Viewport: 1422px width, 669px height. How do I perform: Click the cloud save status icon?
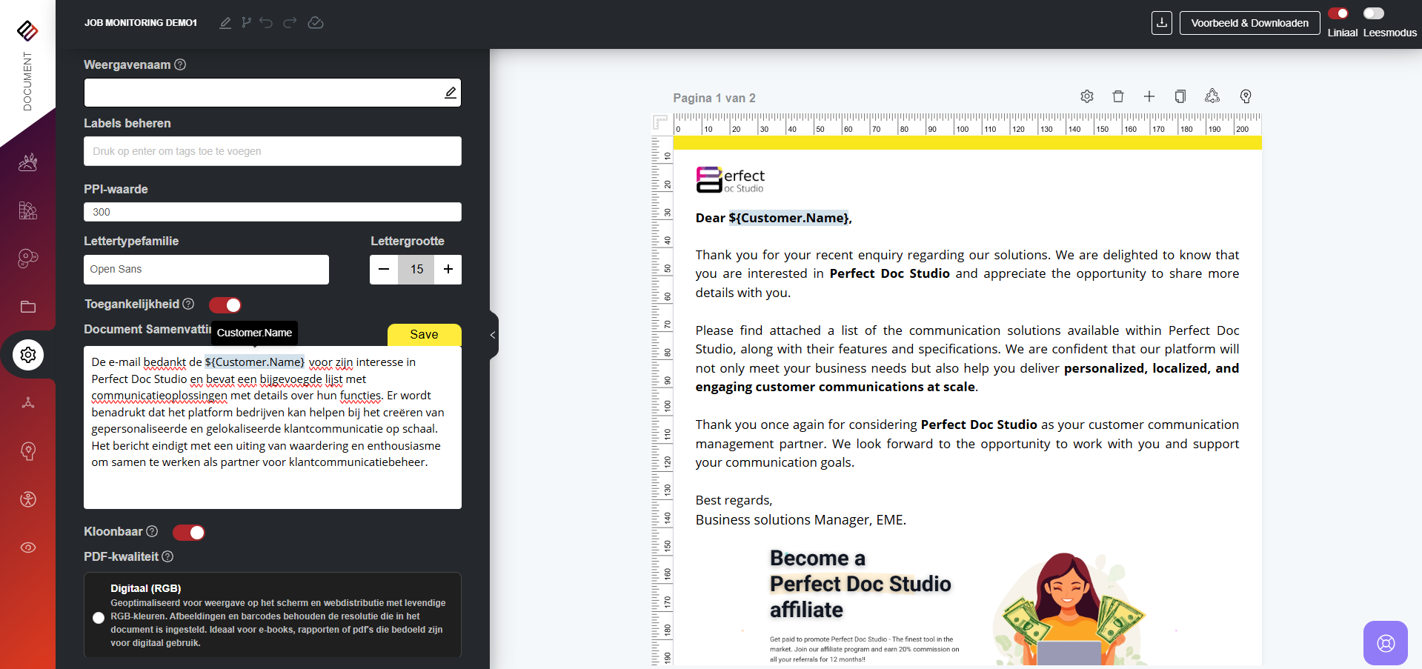(316, 23)
